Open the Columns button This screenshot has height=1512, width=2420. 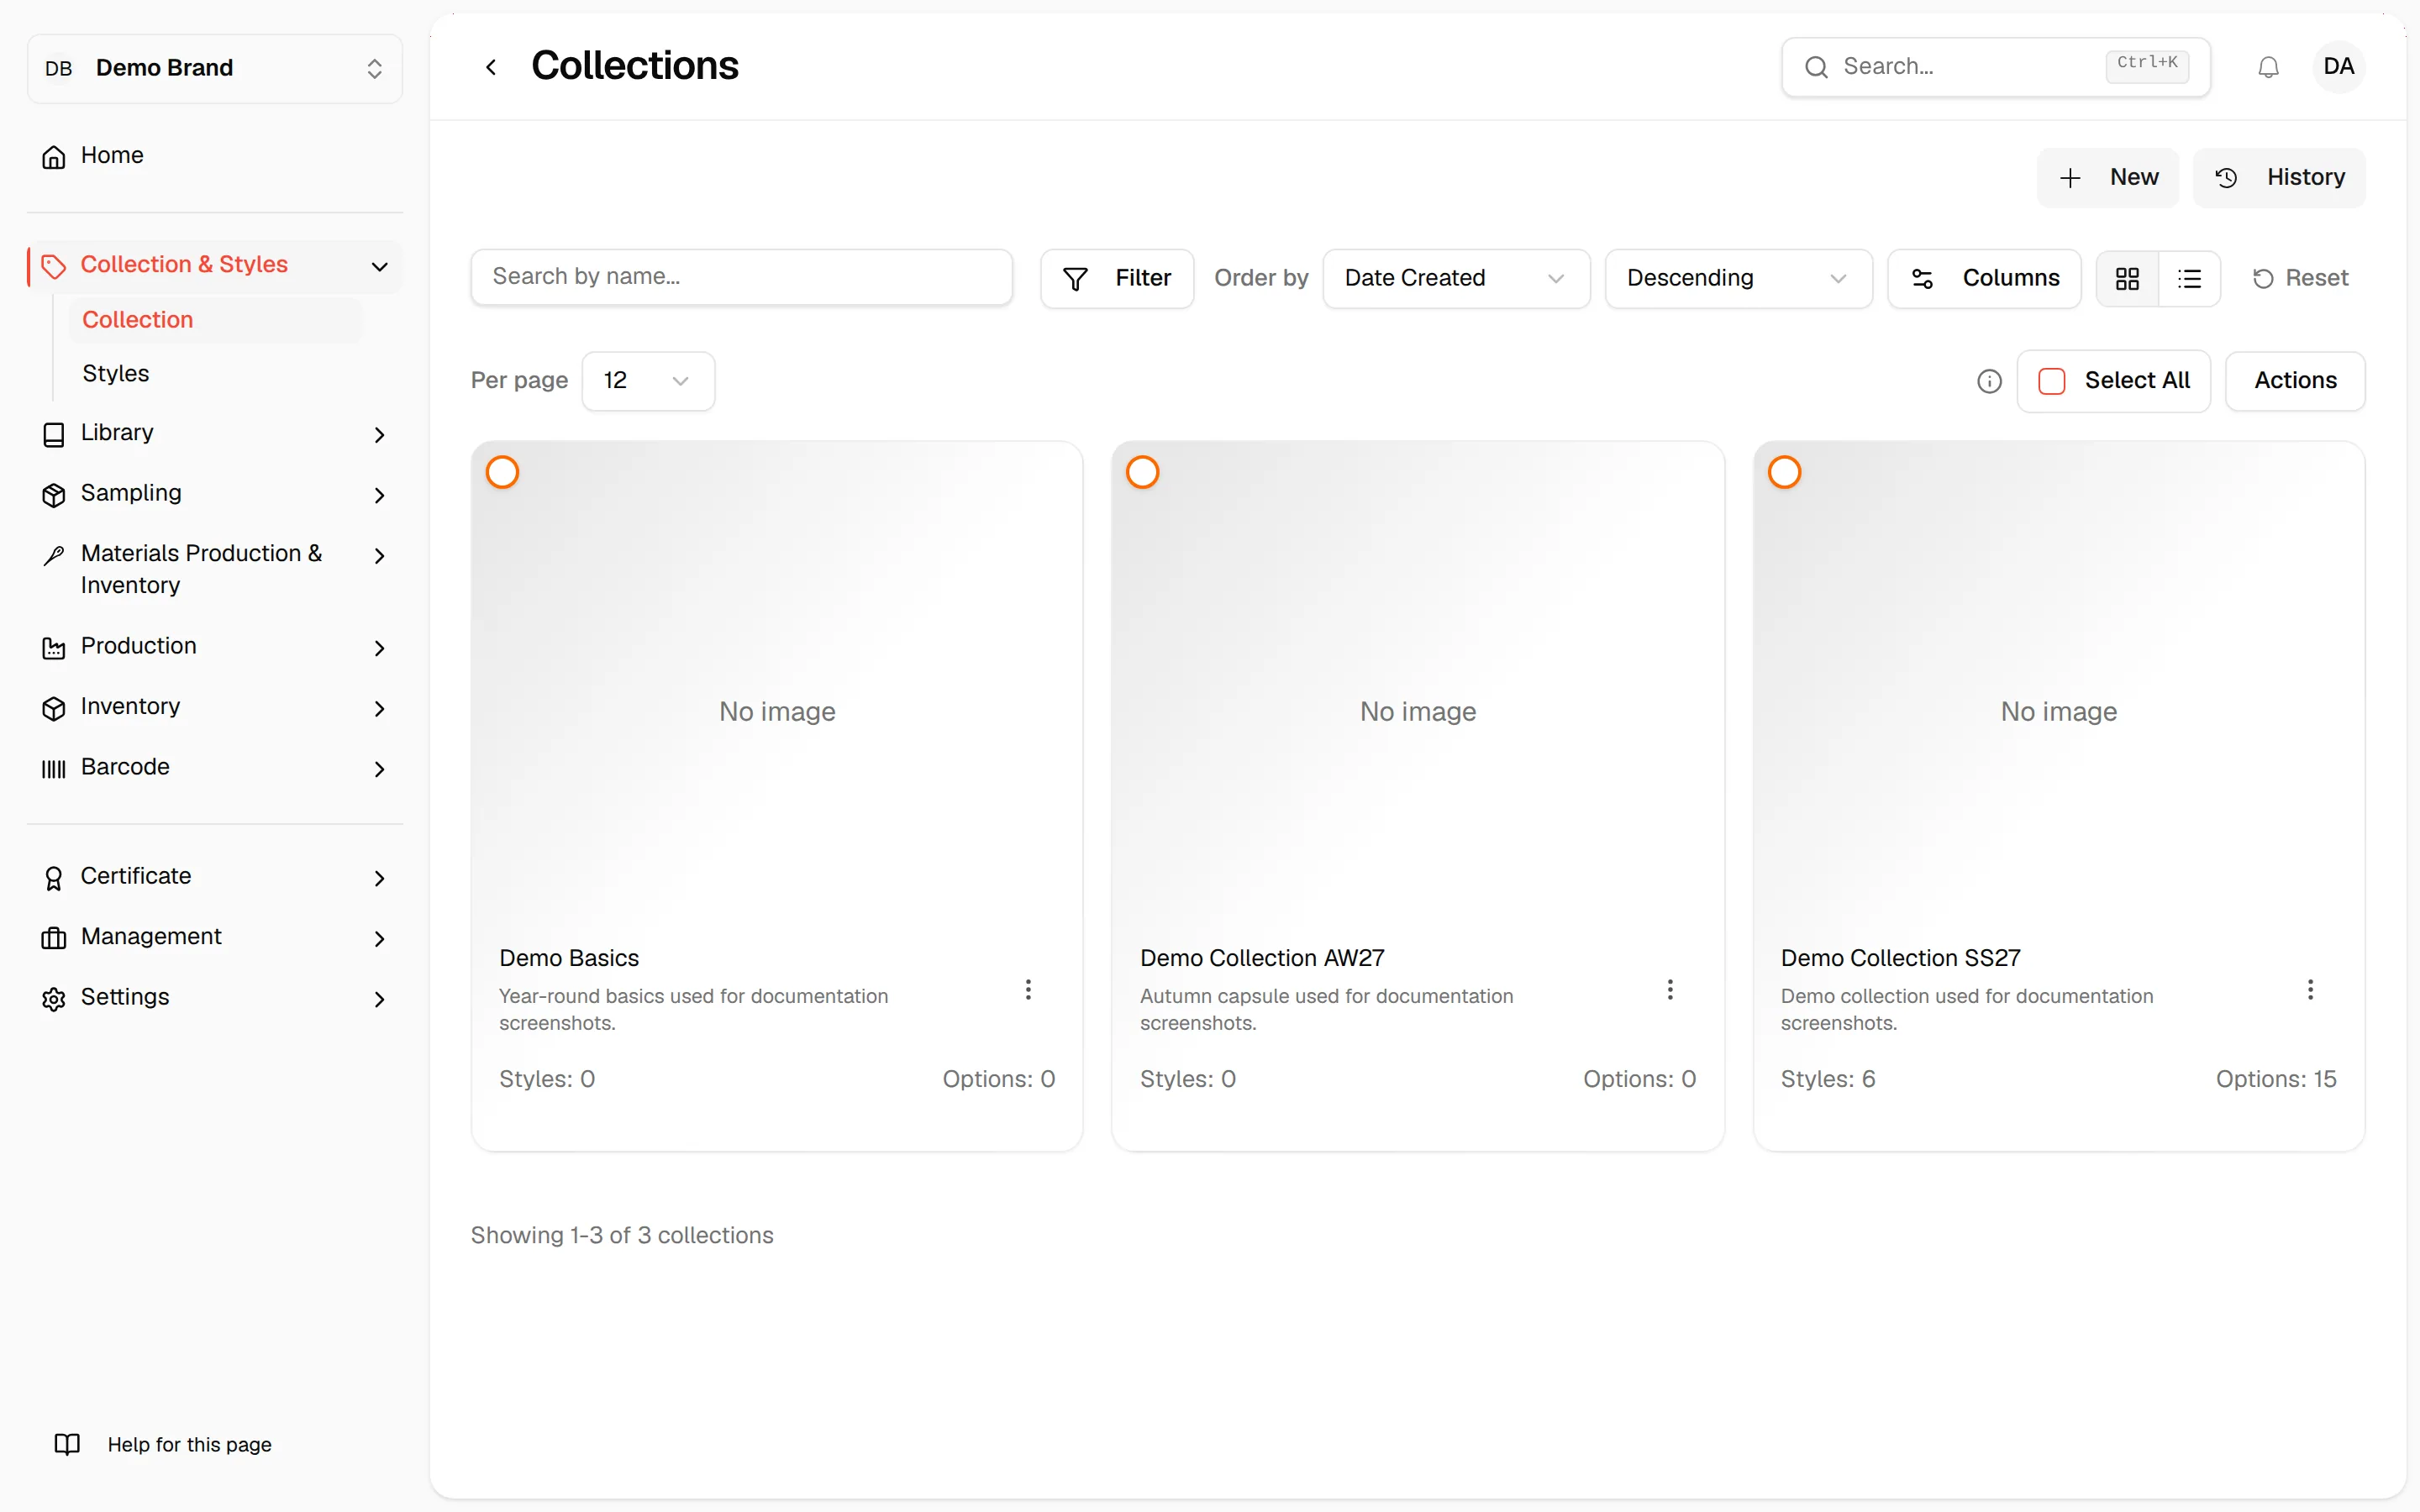1984,278
